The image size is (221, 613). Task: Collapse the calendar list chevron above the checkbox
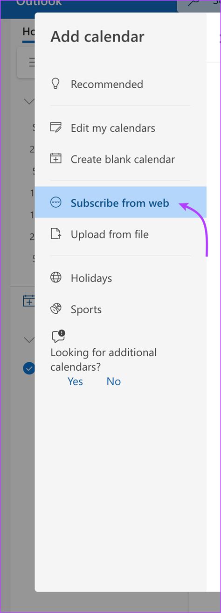(x=29, y=339)
